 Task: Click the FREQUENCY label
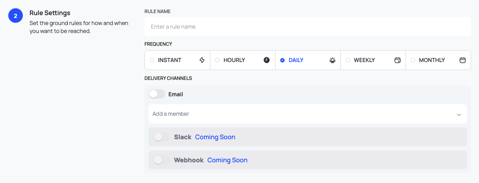point(158,44)
